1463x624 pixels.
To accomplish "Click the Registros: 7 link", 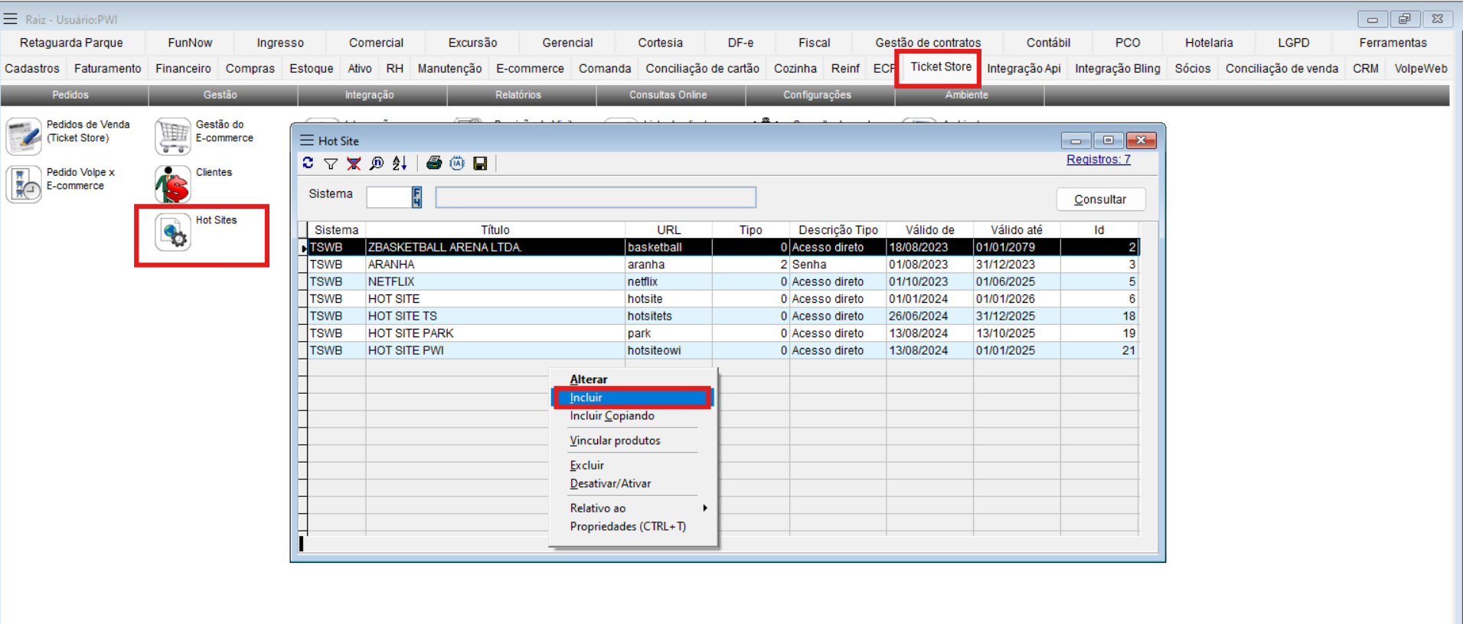I will click(1098, 160).
